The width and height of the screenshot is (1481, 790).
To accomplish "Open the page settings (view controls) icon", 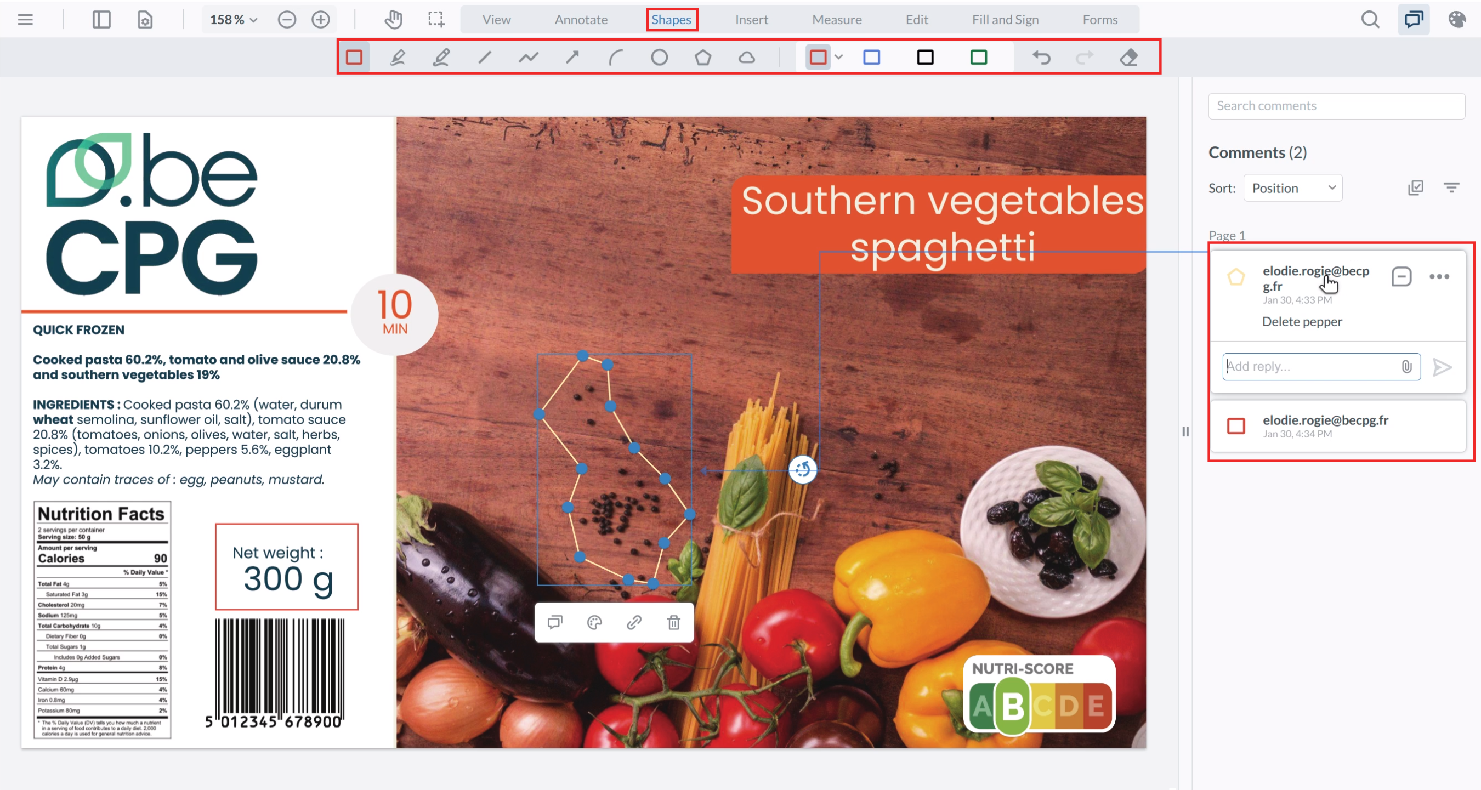I will coord(145,20).
